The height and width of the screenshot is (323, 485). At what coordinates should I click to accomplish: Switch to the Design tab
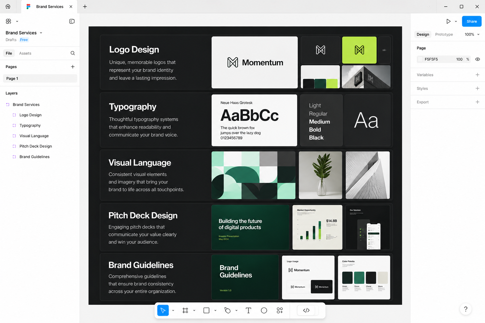point(423,34)
